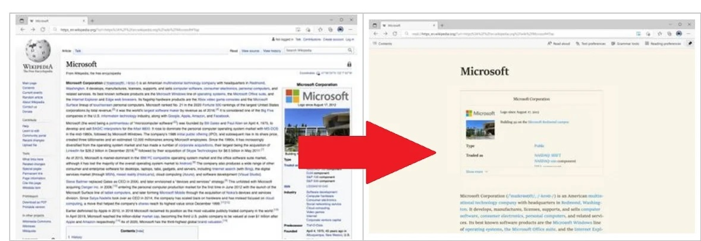Click profile avatar in right browser window
Image resolution: width=701 pixels, height=241 pixels.
pyautogui.click(x=678, y=33)
